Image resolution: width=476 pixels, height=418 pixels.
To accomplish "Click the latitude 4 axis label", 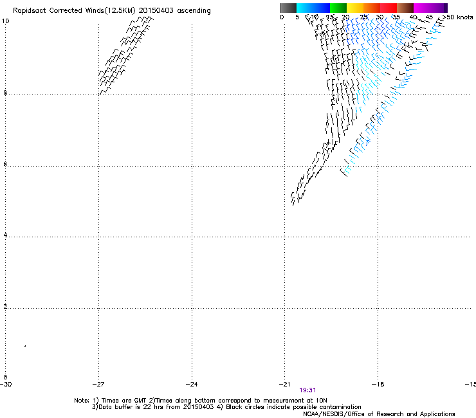I will pyautogui.click(x=5, y=235).
